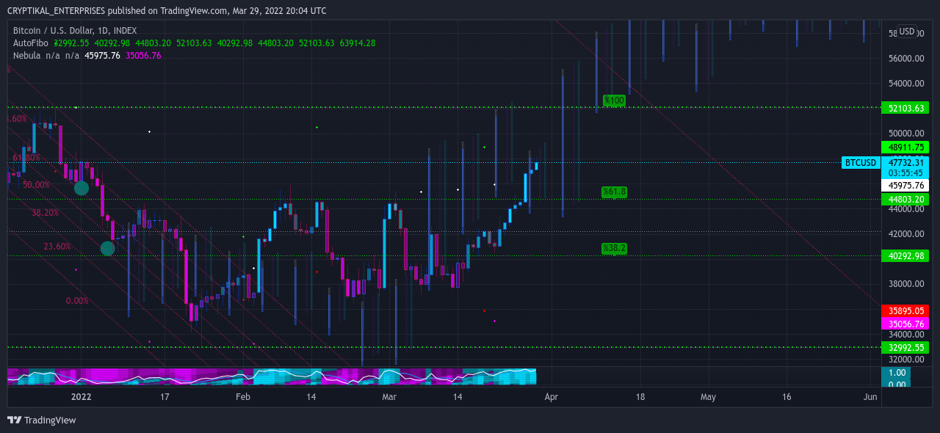Image resolution: width=940 pixels, height=433 pixels.
Task: Click the green %38.2 fib label
Action: point(614,248)
